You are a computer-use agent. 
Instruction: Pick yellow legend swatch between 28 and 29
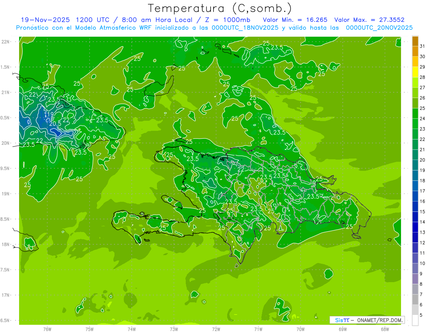coord(415,72)
